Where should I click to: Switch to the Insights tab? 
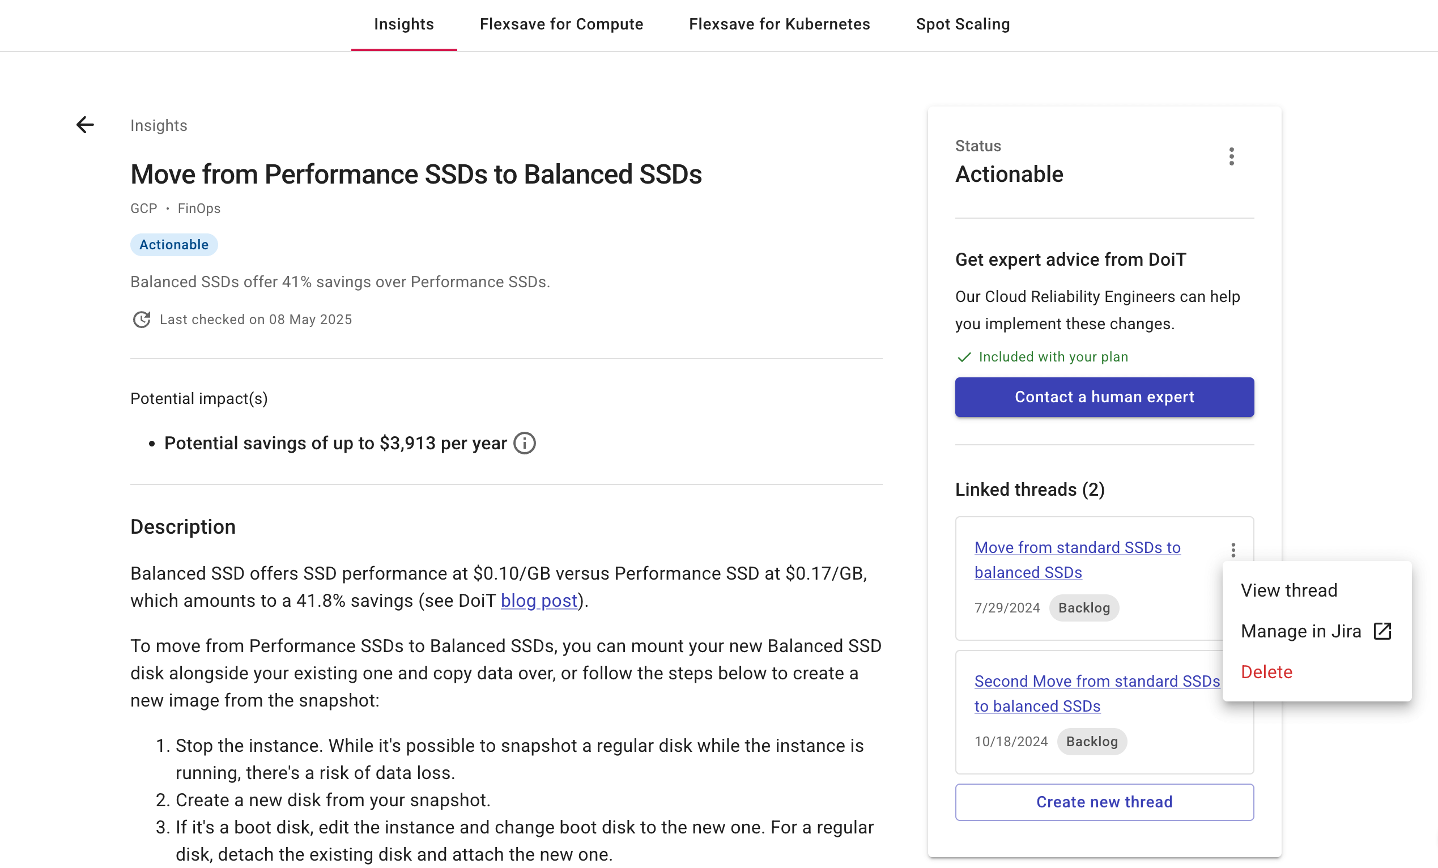coord(404,24)
